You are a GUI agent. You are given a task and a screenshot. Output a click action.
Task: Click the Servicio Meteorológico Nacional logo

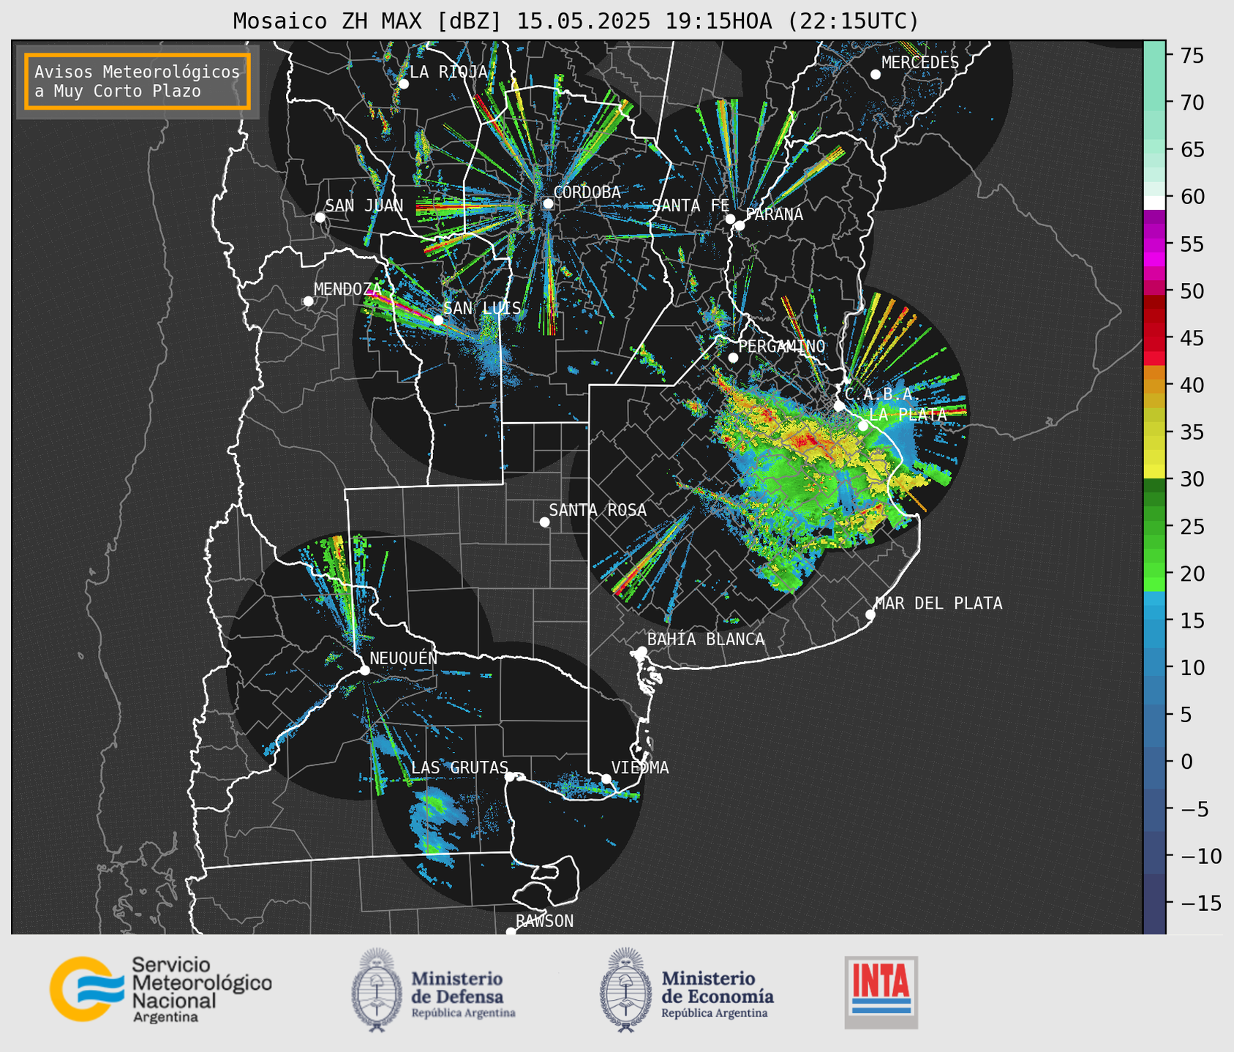click(161, 989)
